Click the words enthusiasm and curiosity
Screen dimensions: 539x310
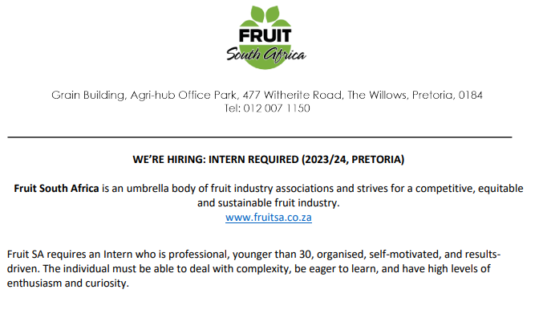pyautogui.click(x=67, y=283)
